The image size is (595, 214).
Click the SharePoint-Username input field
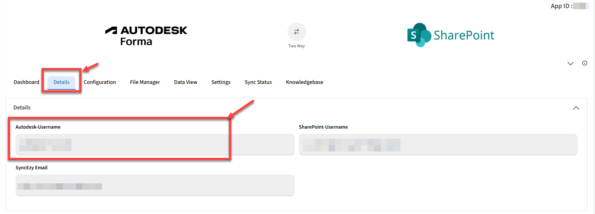[438, 145]
